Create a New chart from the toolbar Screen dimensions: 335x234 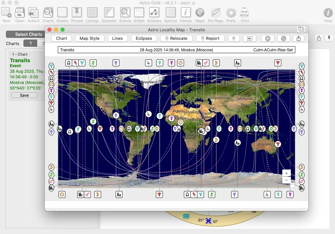[x=6, y=15]
